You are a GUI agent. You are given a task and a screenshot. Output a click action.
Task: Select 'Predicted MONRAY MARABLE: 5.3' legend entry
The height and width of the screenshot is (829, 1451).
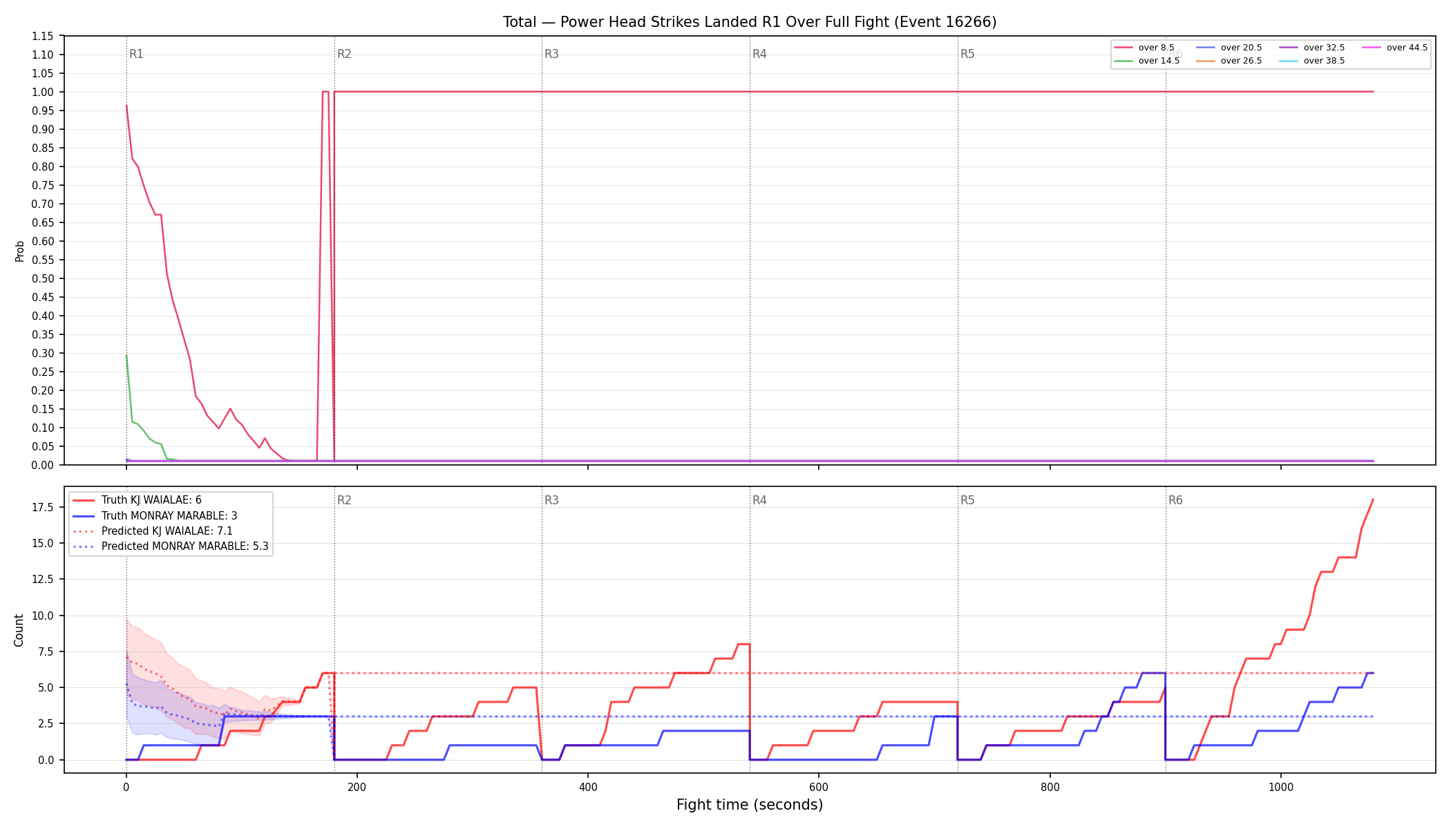pos(170,546)
